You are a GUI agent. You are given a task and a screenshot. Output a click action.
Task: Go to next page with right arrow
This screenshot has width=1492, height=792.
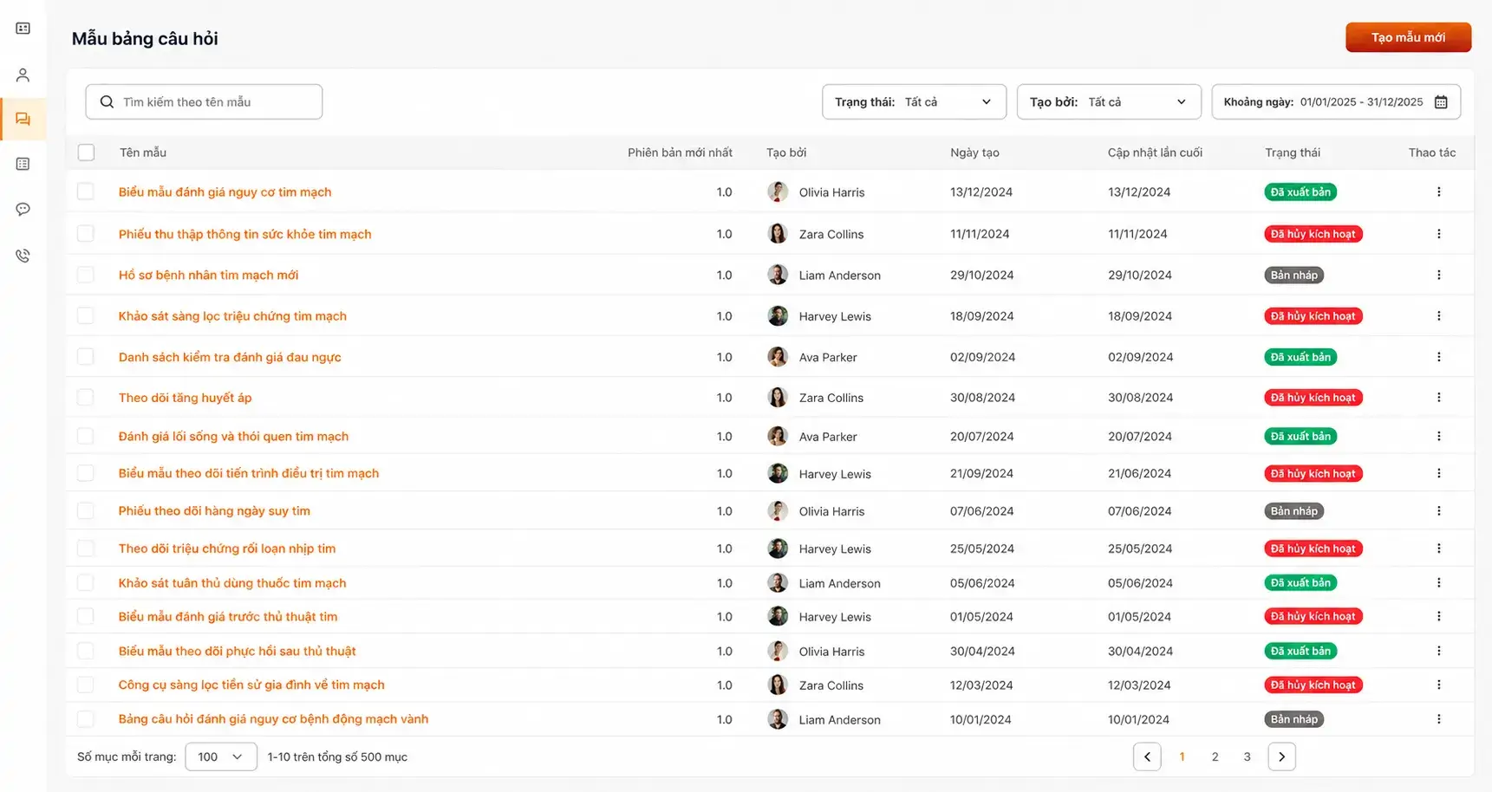pos(1281,756)
